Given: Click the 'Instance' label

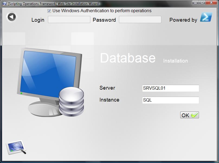Looking at the screenshot, I should pyautogui.click(x=109, y=100).
